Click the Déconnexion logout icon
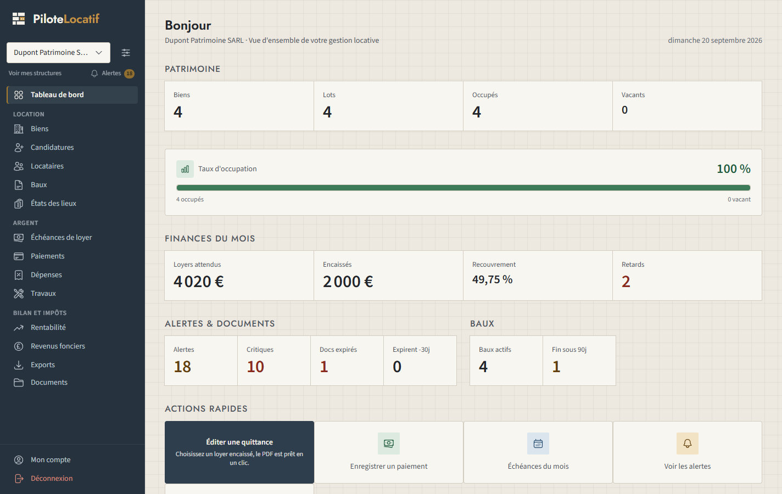The height and width of the screenshot is (494, 782). (x=19, y=479)
